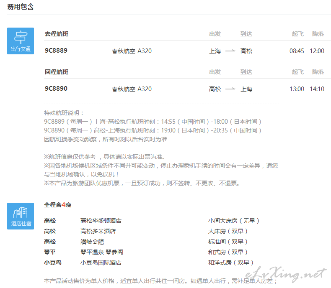Image resolution: width=331 pixels, height=288 pixels.
Task: Click 春秋航空 A320 in the 9C8890 row
Action: coord(132,89)
